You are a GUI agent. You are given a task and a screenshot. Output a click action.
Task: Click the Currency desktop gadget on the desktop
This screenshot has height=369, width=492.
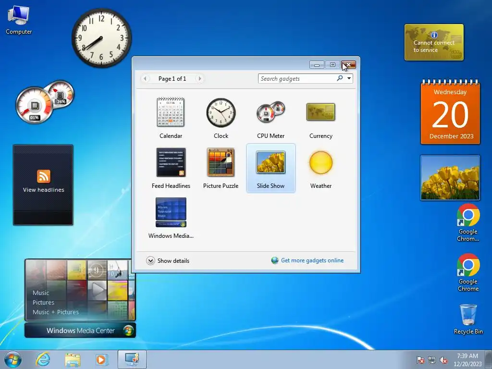coord(434,42)
